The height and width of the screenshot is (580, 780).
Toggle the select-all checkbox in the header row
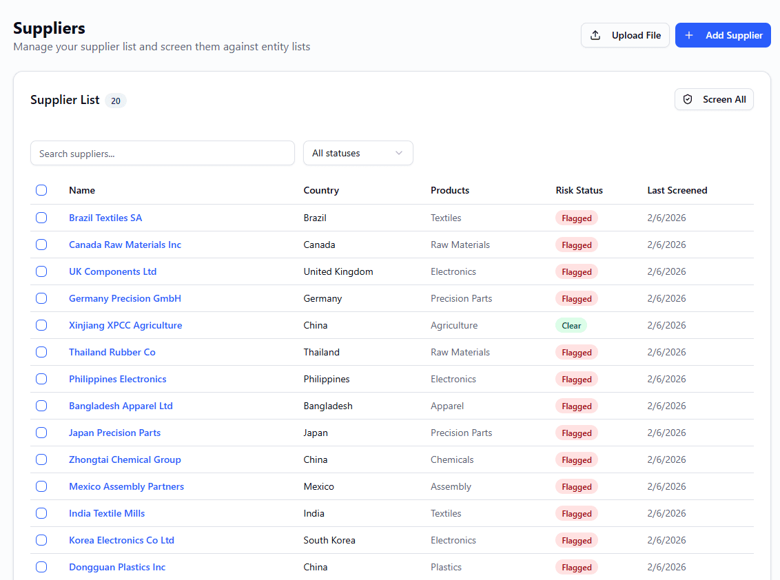pyautogui.click(x=41, y=190)
